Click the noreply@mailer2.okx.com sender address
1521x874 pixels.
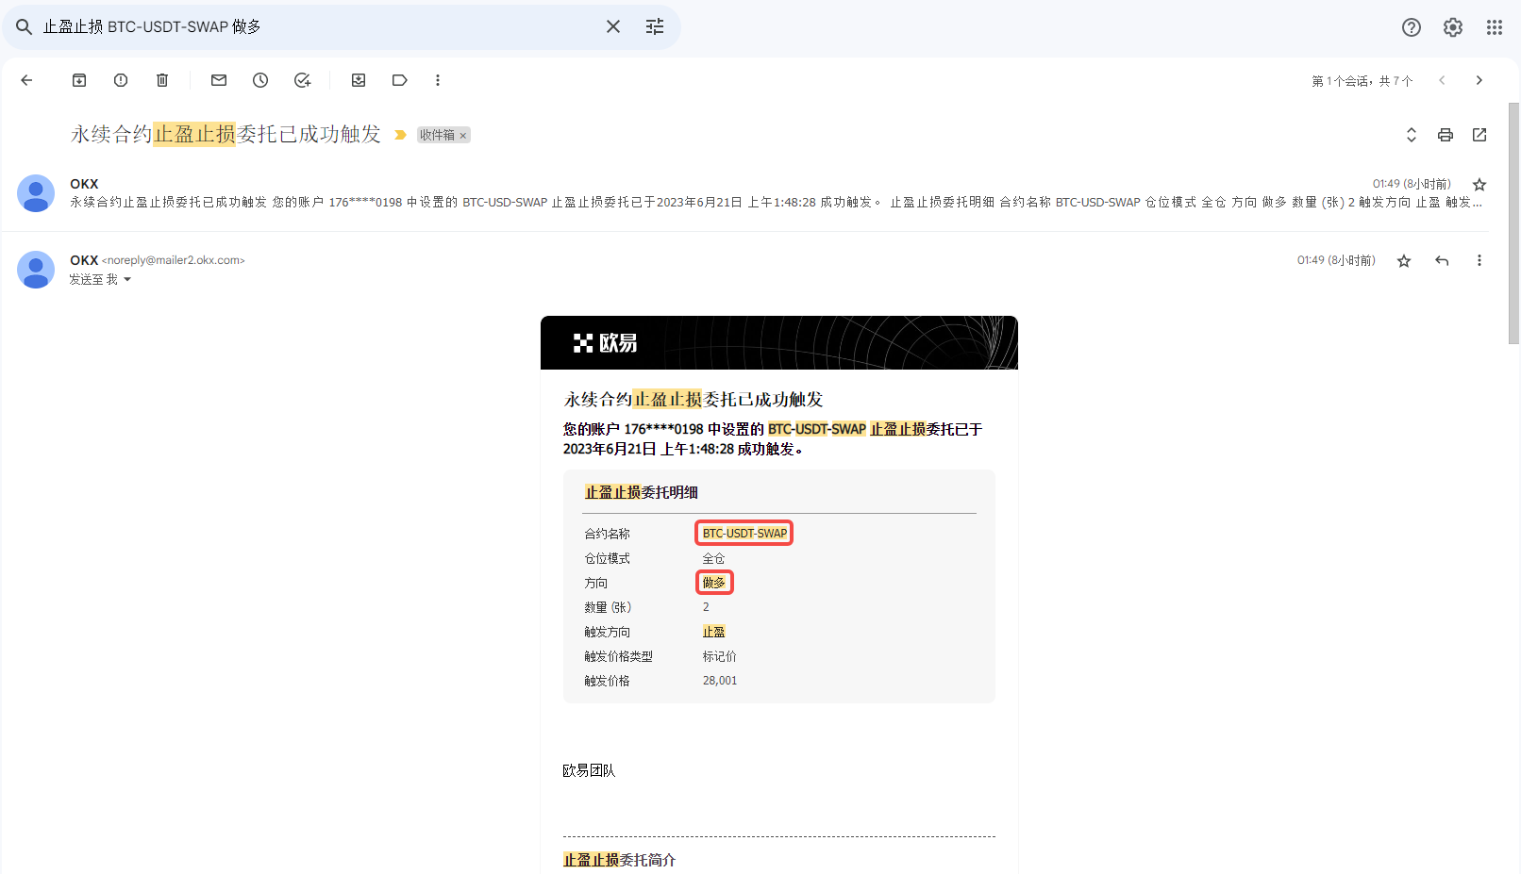[174, 260]
